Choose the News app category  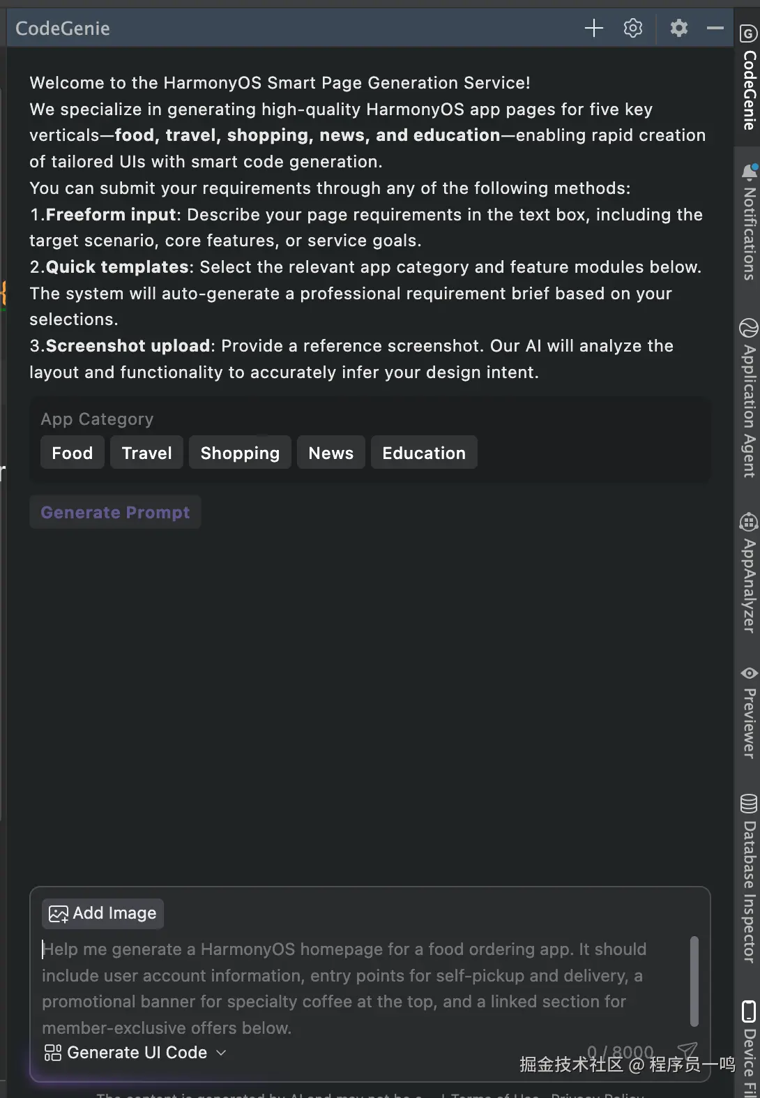[331, 453]
